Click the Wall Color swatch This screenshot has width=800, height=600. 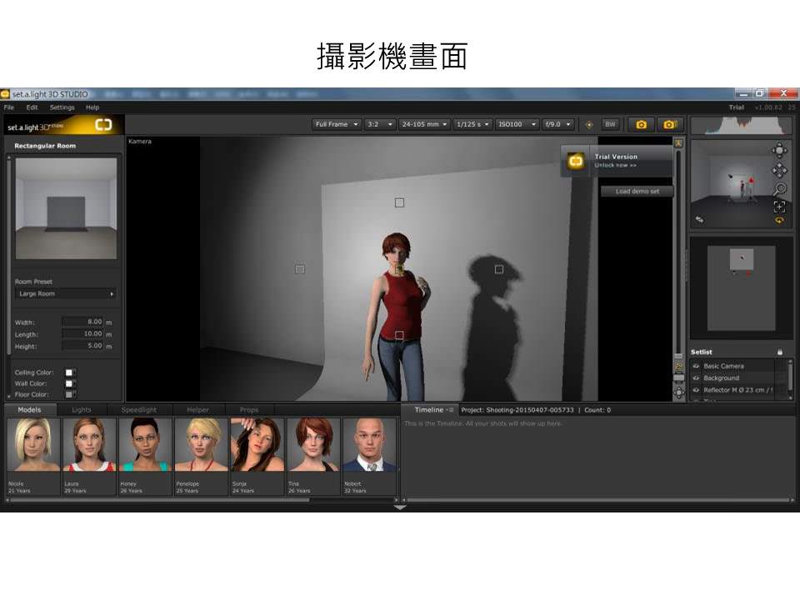pyautogui.click(x=70, y=383)
